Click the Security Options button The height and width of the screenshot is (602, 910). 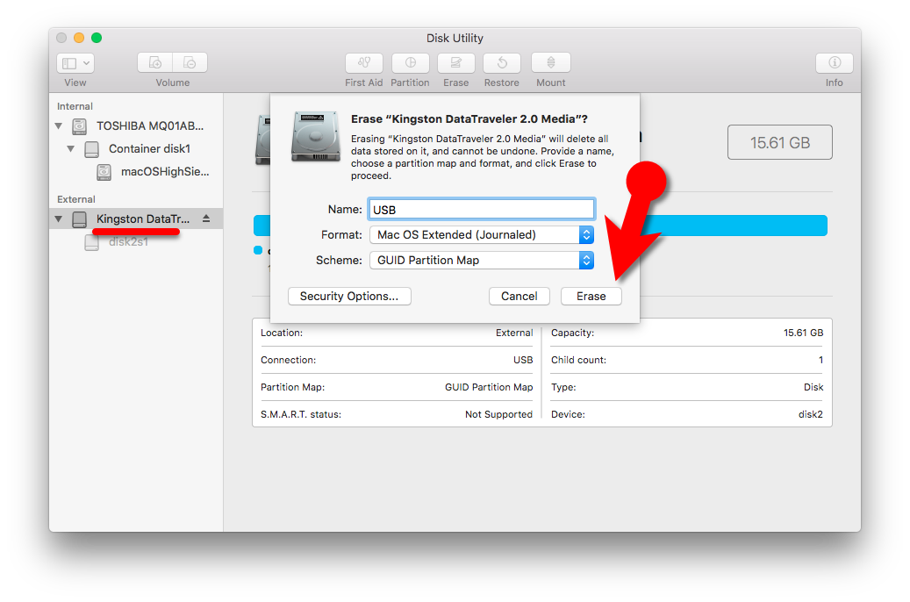pos(349,296)
